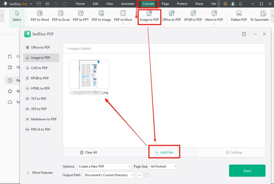Select CAD to PDF in sidebar
Image resolution: width=274 pixels, height=184 pixels.
coord(41,68)
